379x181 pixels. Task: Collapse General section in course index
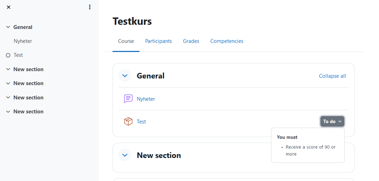(x=8, y=27)
